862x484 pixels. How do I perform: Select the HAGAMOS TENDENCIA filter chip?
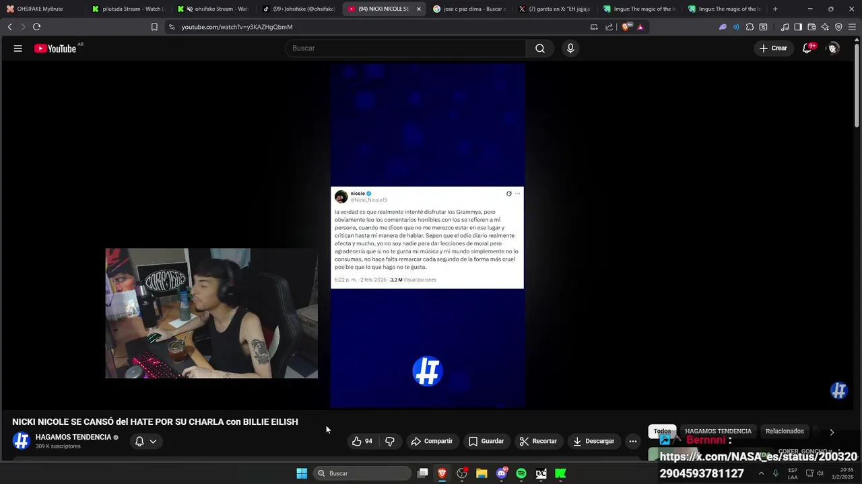point(718,431)
